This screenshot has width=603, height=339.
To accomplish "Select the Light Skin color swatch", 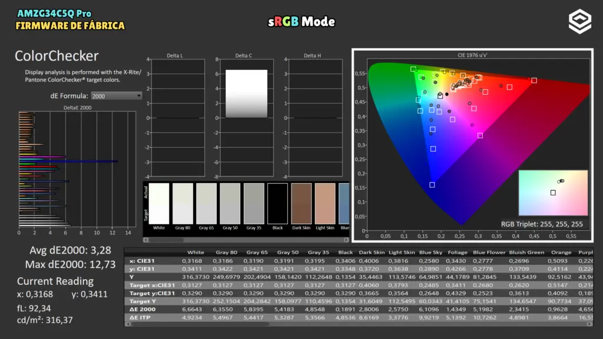I will (x=325, y=203).
